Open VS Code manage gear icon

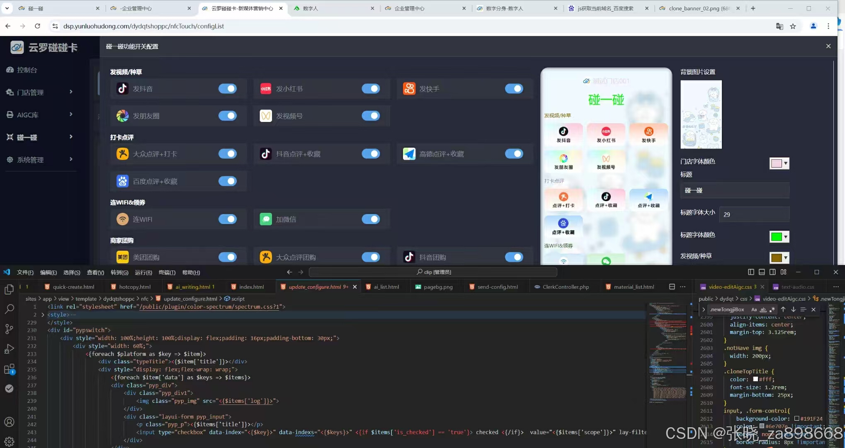(x=9, y=441)
